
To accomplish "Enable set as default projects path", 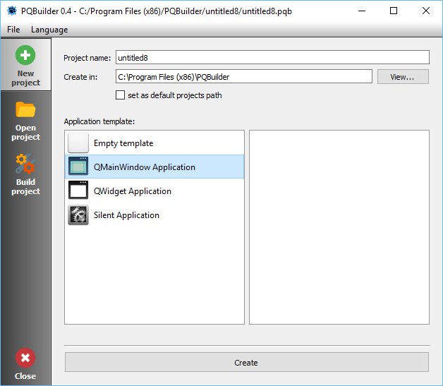I will pyautogui.click(x=120, y=95).
